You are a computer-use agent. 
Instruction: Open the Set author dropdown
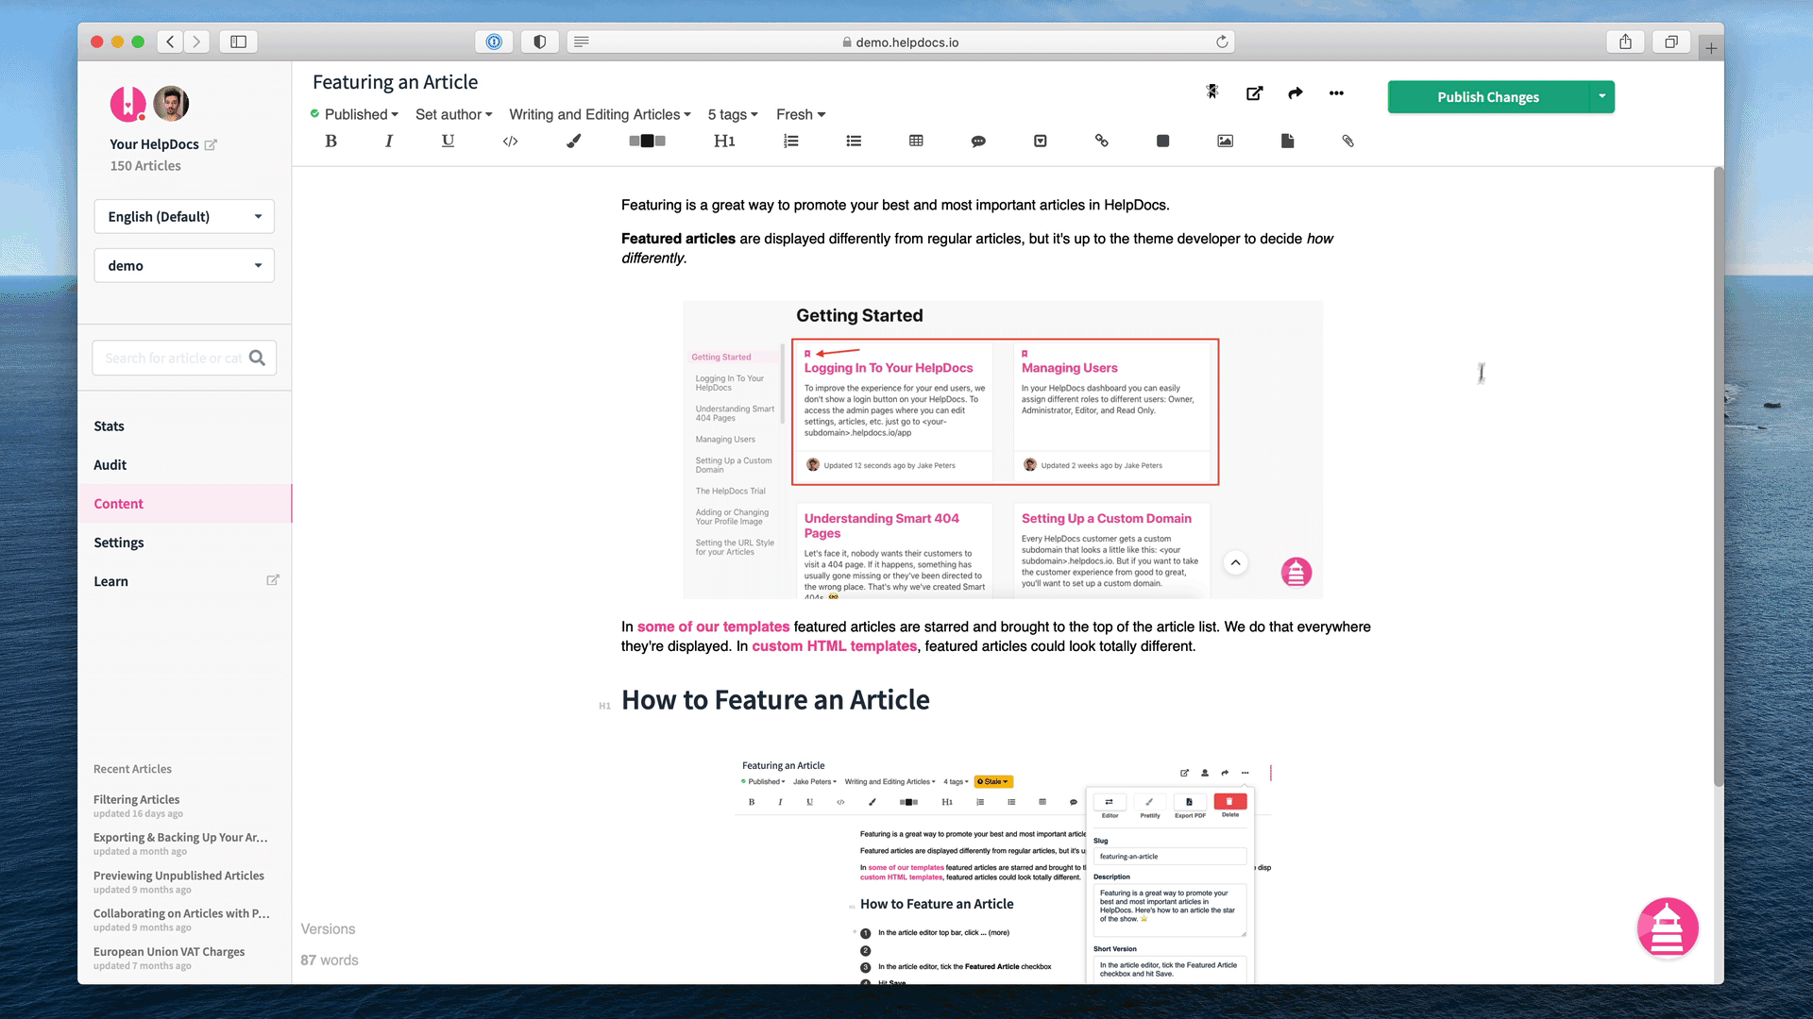click(454, 114)
